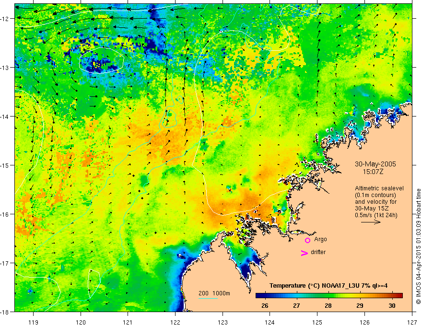Click the colorbar tick label 29
Image resolution: width=422 pixels, height=326 pixels.
(x=360, y=306)
